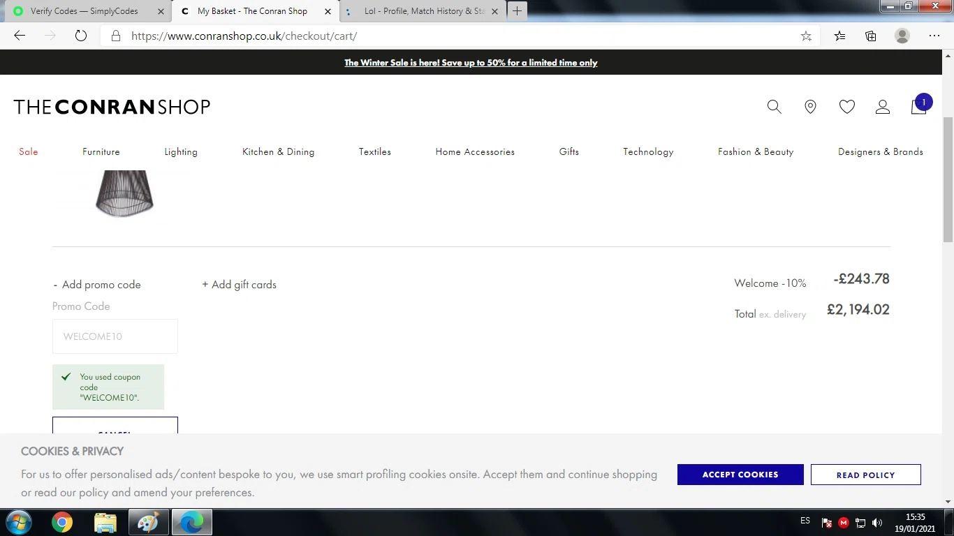Accept cookies in the privacy banner
Viewport: 954px width, 536px height.
(x=740, y=475)
